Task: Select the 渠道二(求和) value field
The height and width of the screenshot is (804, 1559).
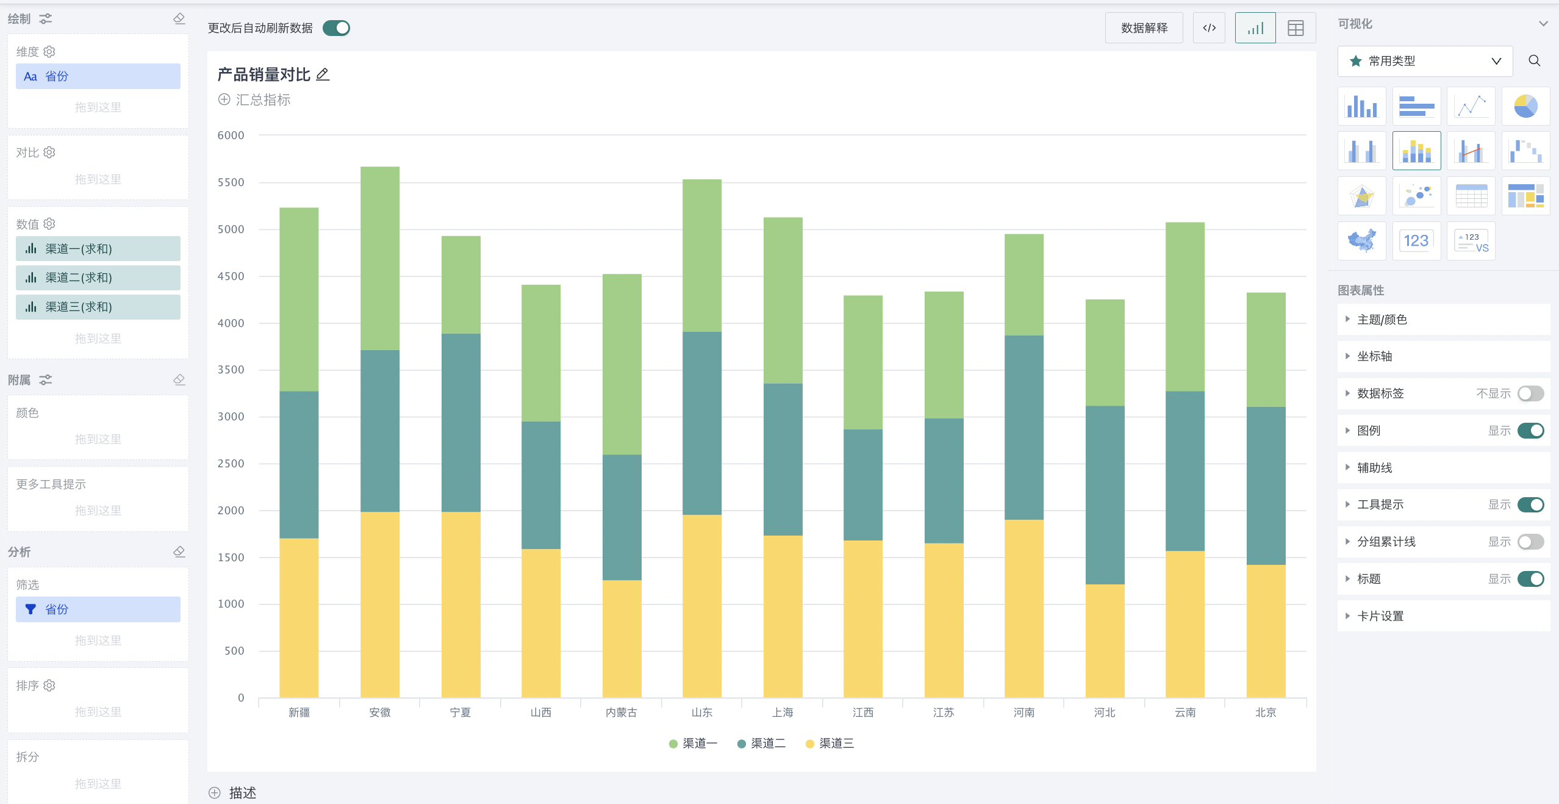Action: 98,278
